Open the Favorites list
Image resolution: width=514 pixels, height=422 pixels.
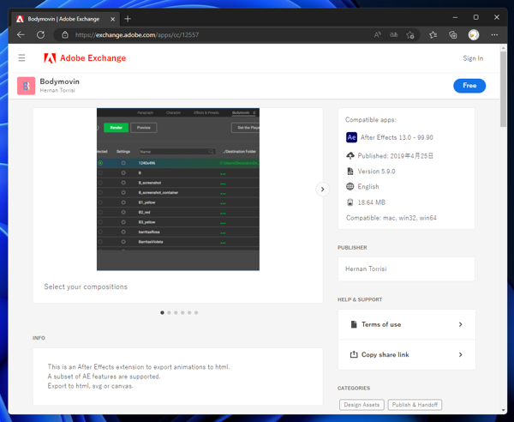[433, 35]
